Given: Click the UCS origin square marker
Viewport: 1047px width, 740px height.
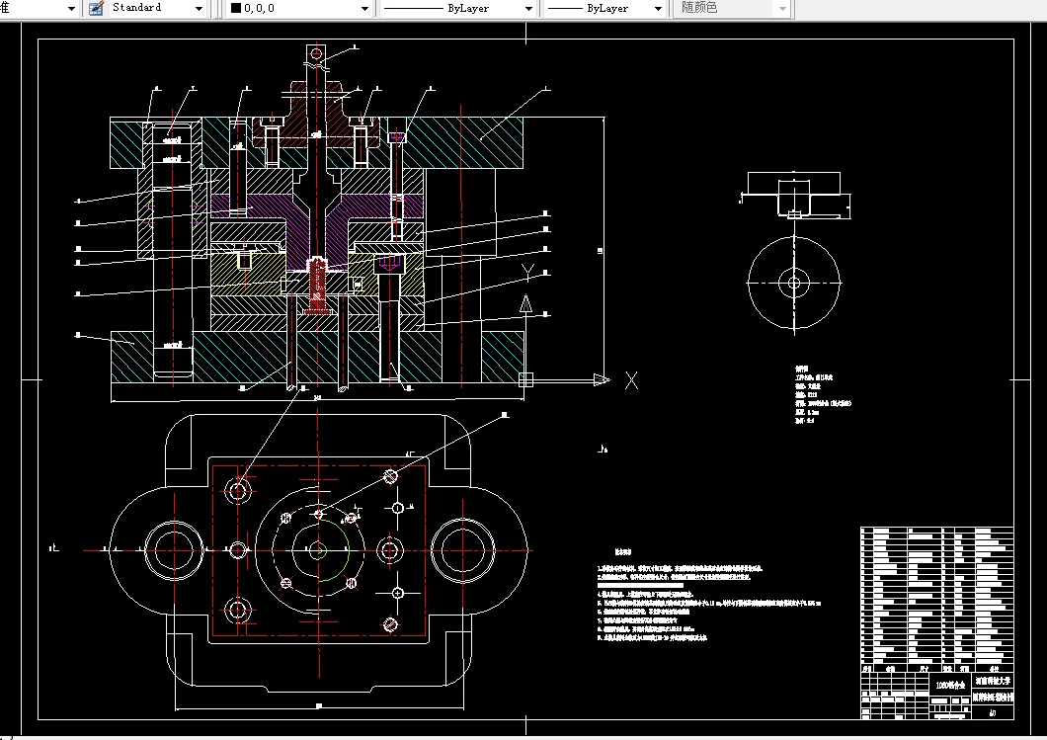Looking at the screenshot, I should pos(526,380).
